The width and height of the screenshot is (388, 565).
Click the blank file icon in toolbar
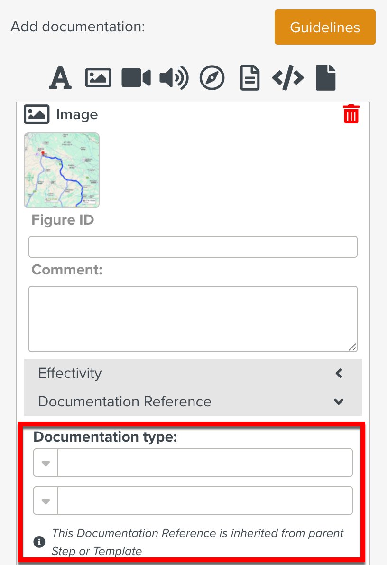(326, 78)
